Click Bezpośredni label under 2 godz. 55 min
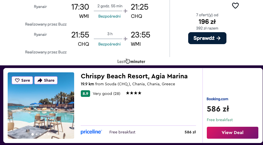 point(109,16)
